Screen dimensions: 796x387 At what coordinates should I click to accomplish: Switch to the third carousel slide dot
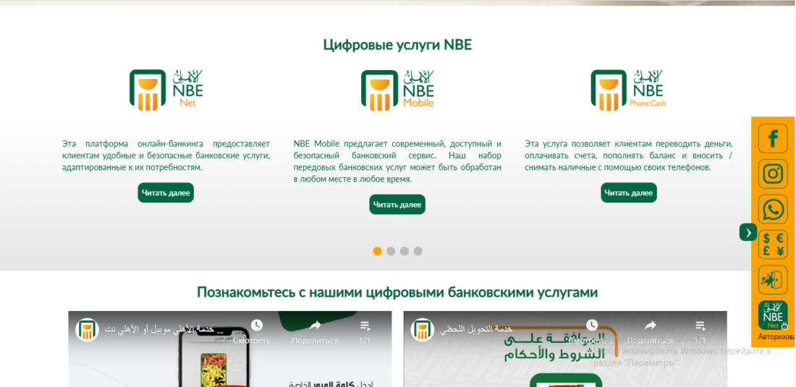pyautogui.click(x=405, y=251)
